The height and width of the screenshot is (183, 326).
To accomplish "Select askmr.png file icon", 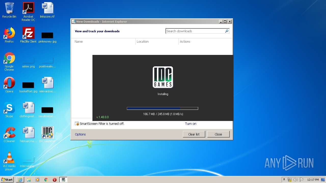I will (28, 63).
